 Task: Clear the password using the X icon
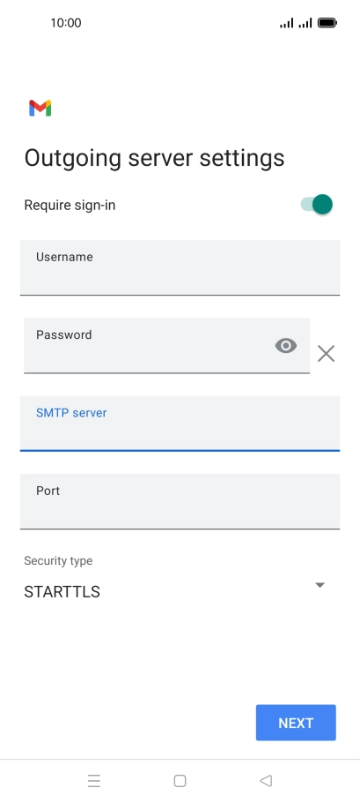point(326,353)
